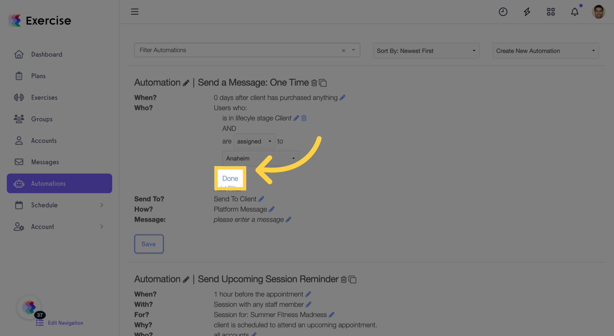Open the user profile avatar

coord(598,12)
